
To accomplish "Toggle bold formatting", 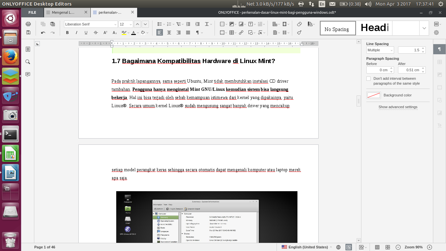I will coord(67,32).
